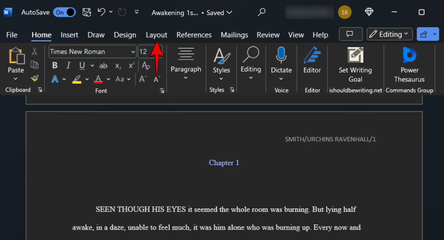444x240 pixels.
Task: Open the font name dropdown
Action: [133, 52]
